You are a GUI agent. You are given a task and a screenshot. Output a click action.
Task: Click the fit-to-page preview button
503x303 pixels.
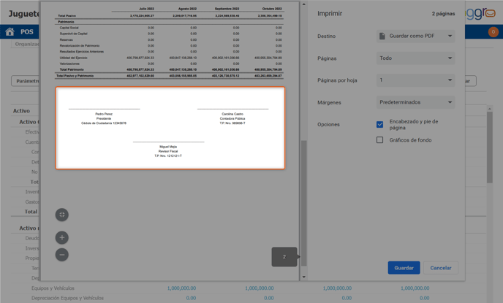tap(62, 215)
